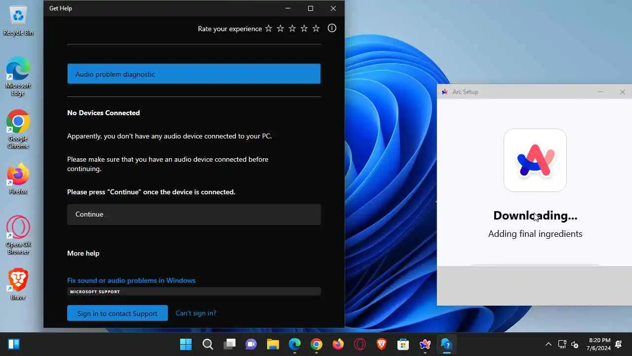Switch to Get Help in the taskbar
The width and height of the screenshot is (632, 356).
pyautogui.click(x=447, y=344)
